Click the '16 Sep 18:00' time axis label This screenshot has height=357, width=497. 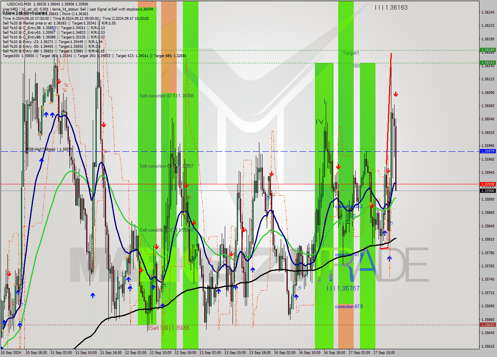[x=334, y=353]
